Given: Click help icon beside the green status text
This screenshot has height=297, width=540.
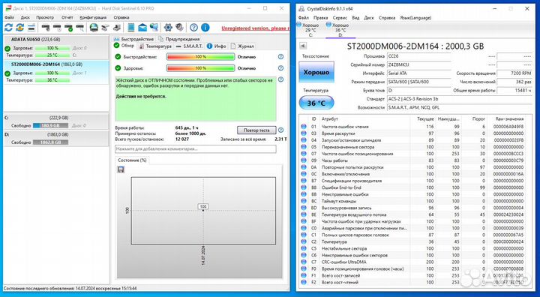Looking at the screenshot, I should (280, 79).
